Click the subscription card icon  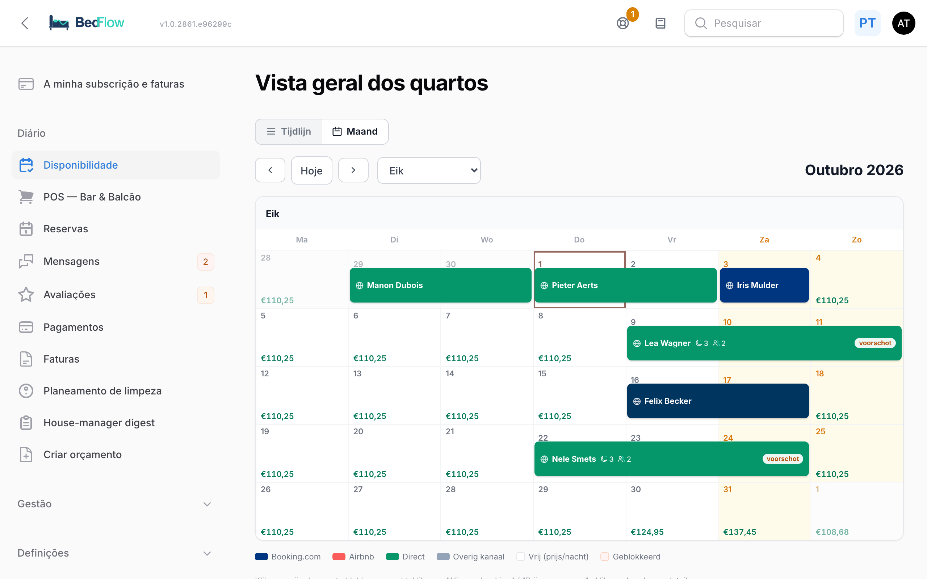point(26,84)
